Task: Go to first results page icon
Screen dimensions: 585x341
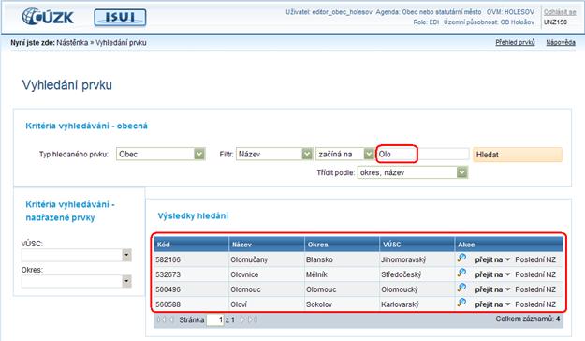Action: coord(161,319)
